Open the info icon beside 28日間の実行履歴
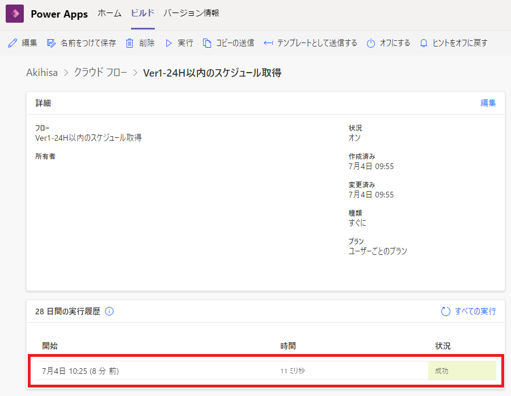Viewport: 511px width, 396px height. coord(109,311)
